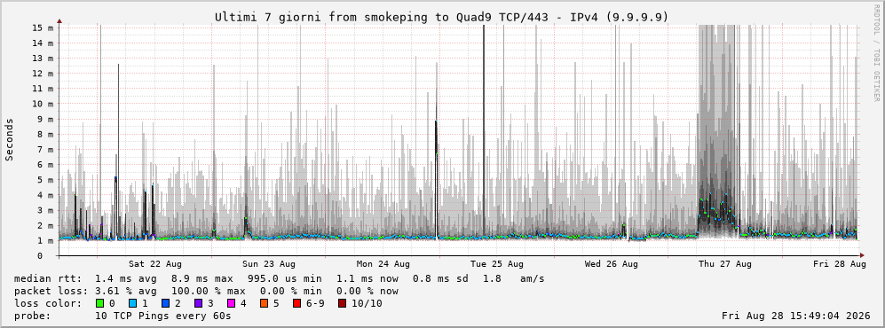Click the red 6-9 loss swatch

click(x=296, y=304)
